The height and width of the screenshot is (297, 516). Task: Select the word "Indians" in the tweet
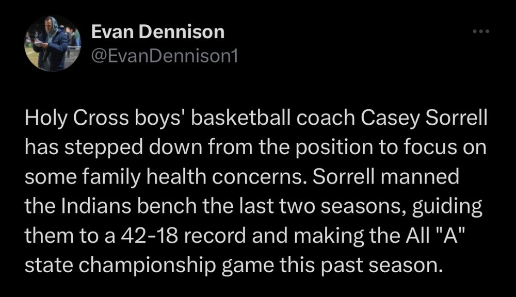(x=96, y=206)
